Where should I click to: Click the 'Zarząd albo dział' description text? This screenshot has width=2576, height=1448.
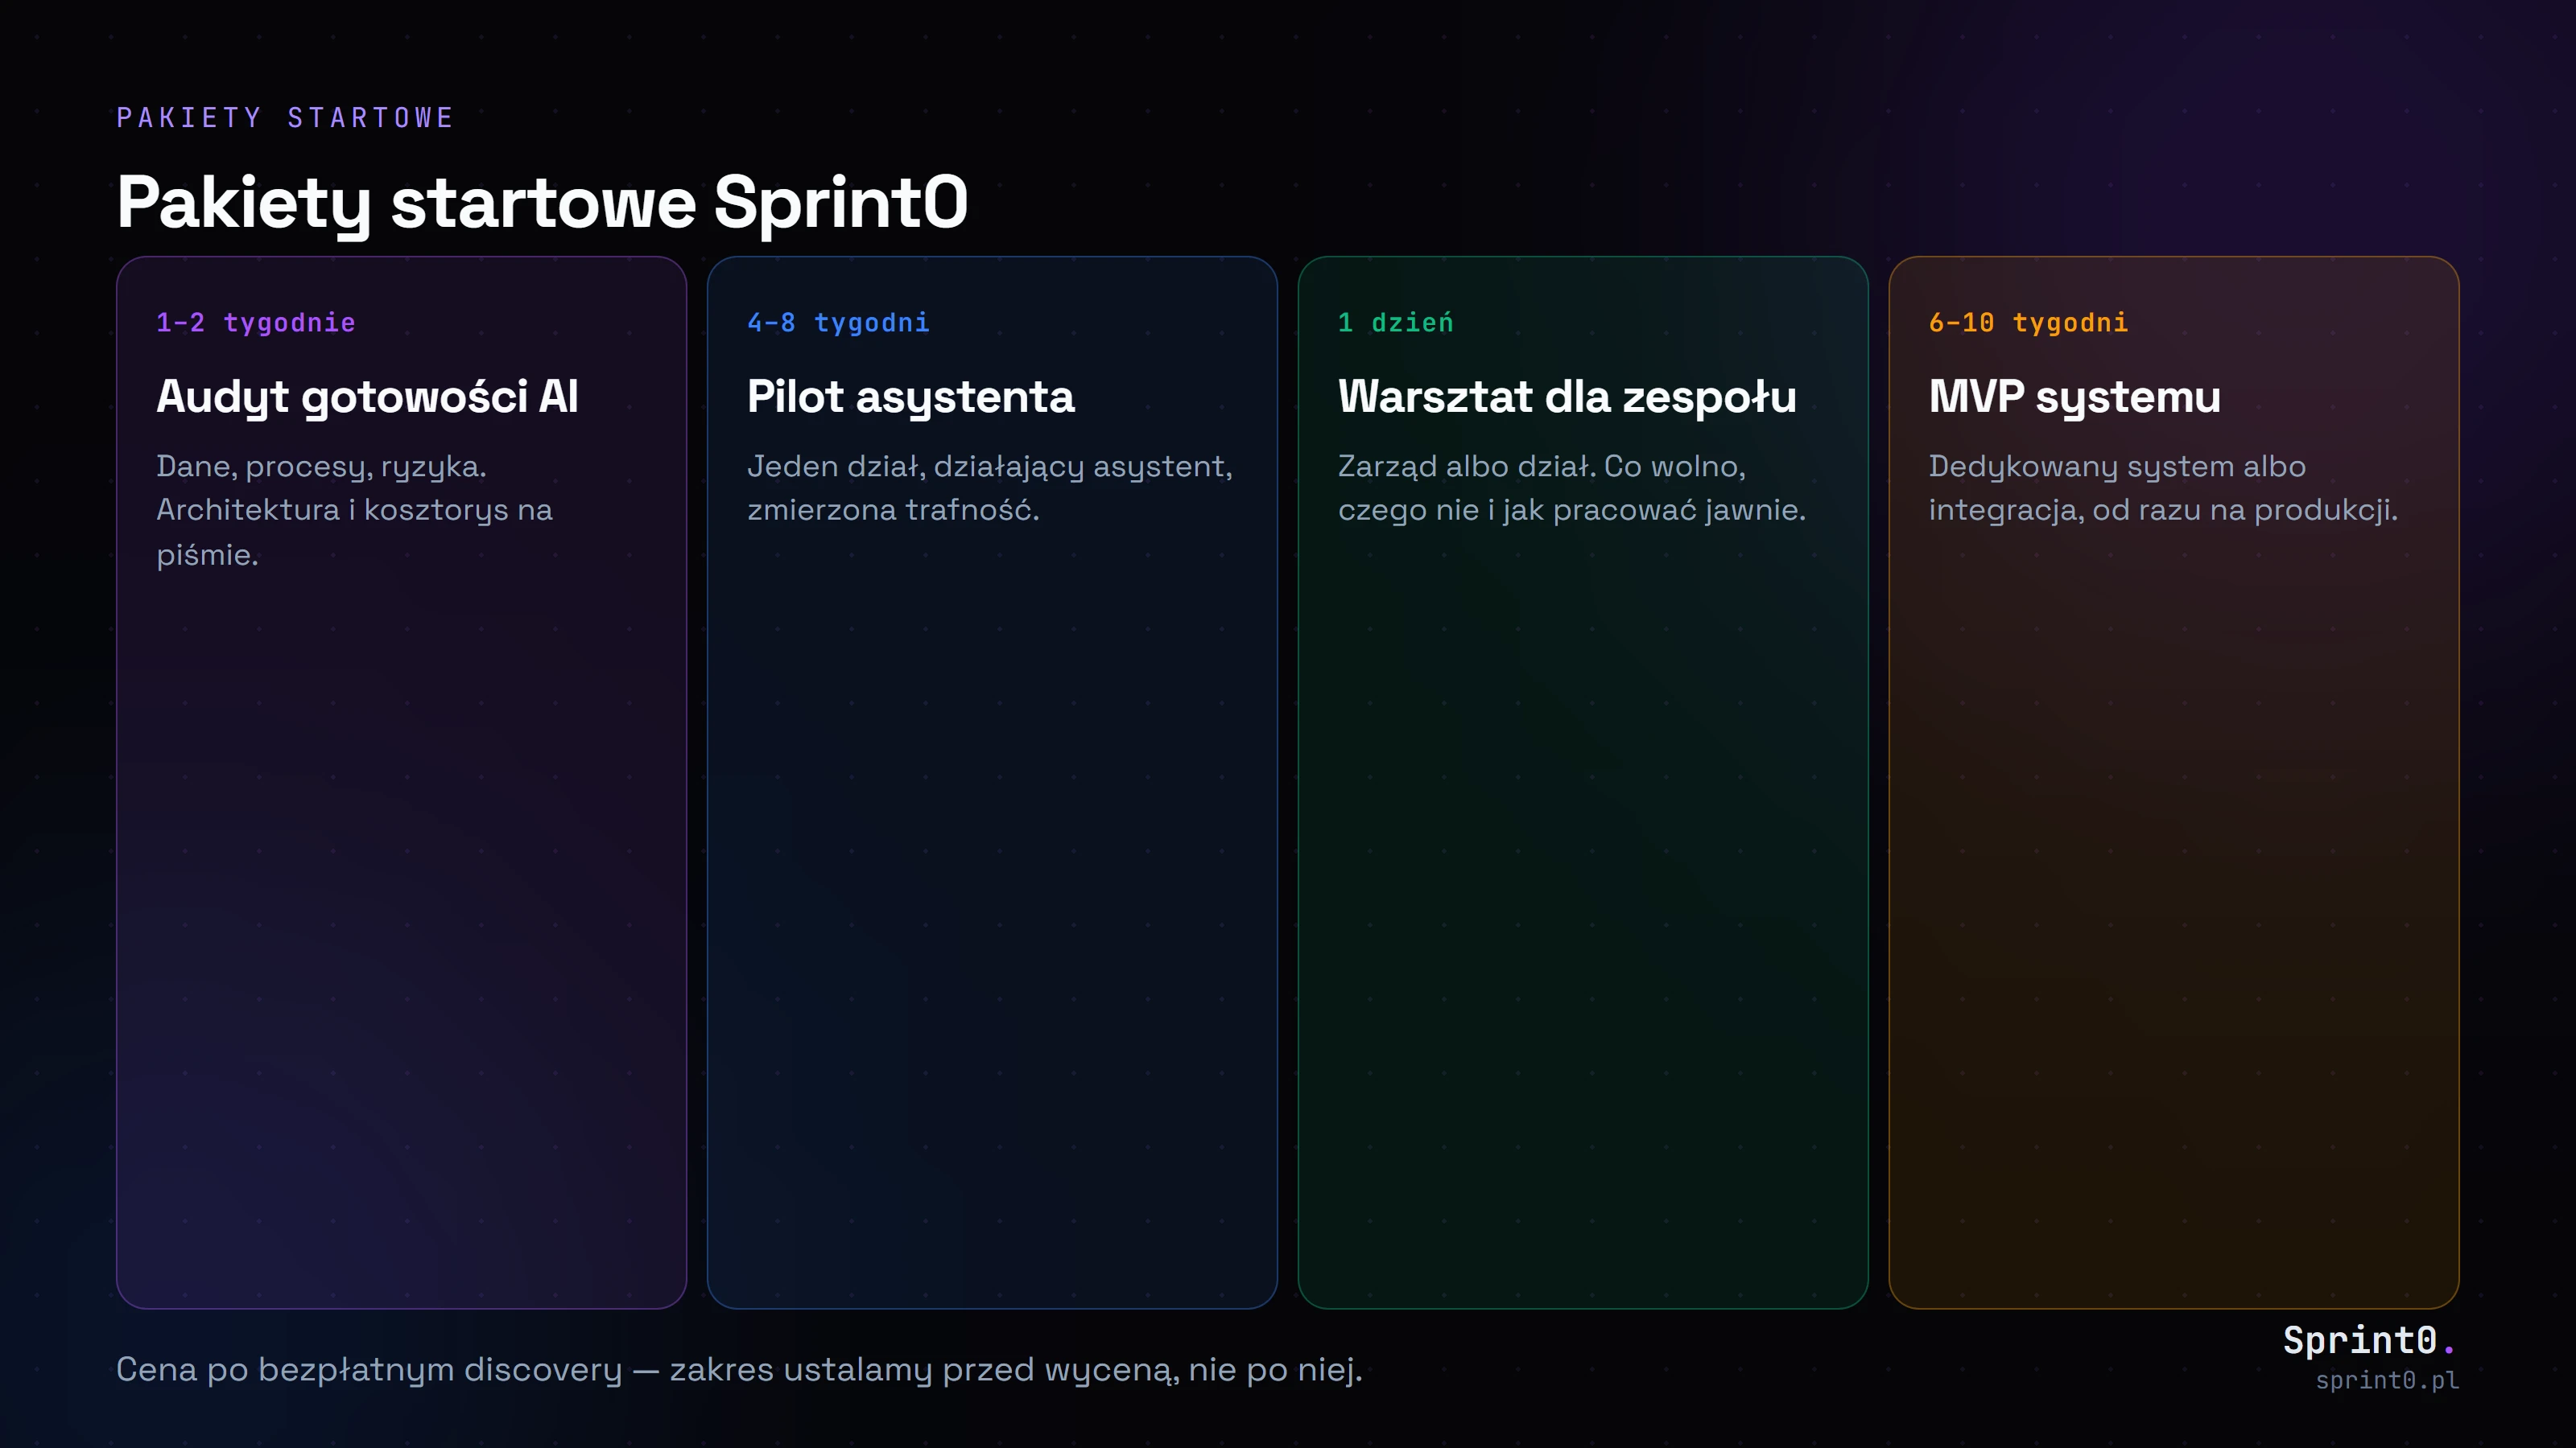1571,488
